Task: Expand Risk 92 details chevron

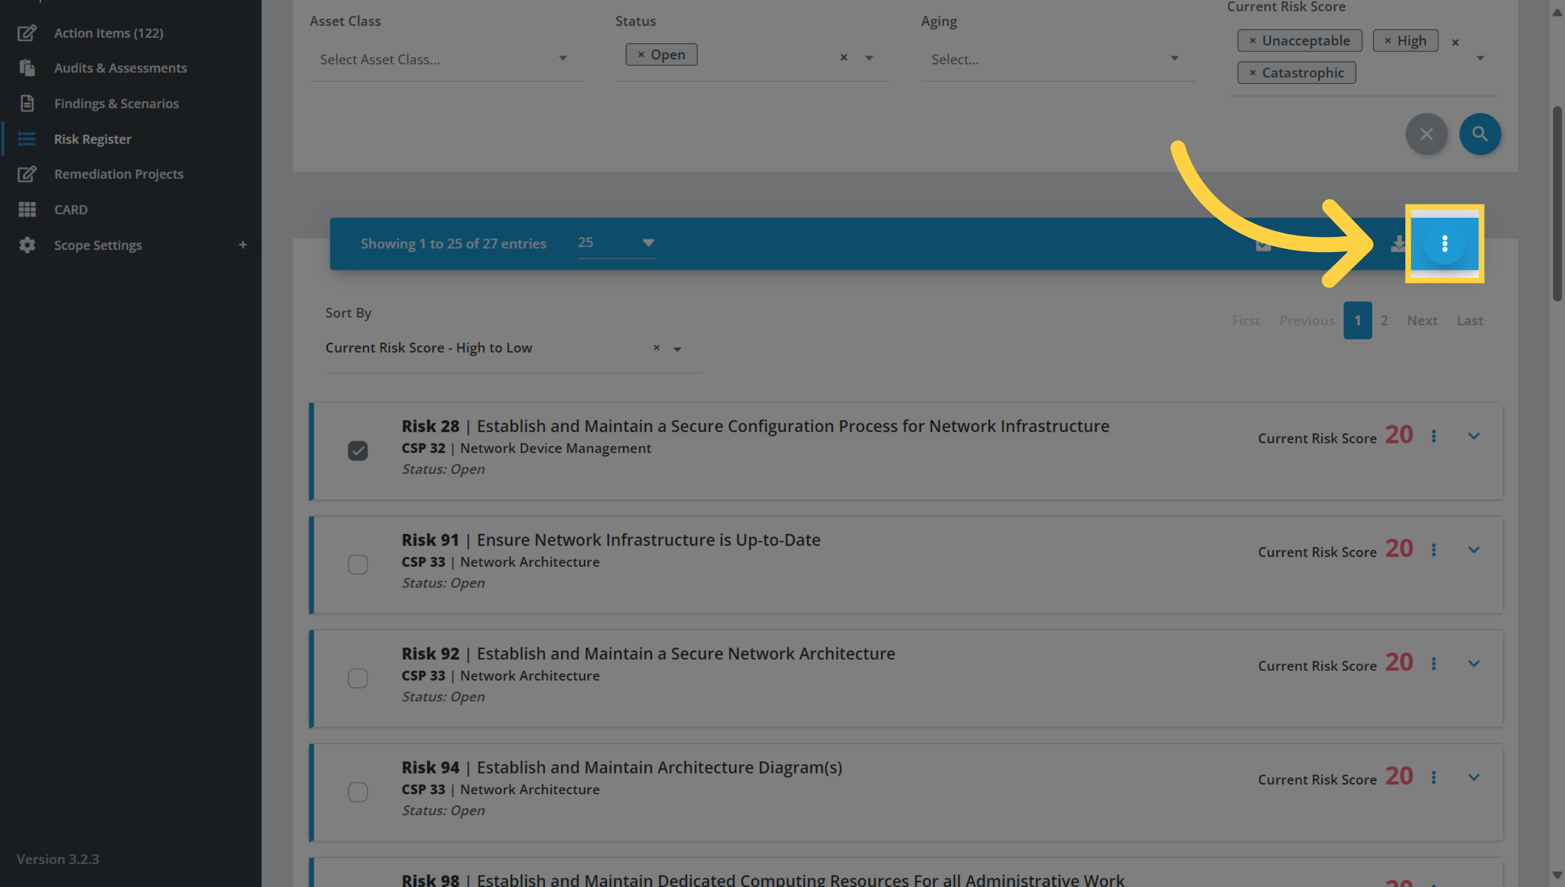Action: [1473, 664]
